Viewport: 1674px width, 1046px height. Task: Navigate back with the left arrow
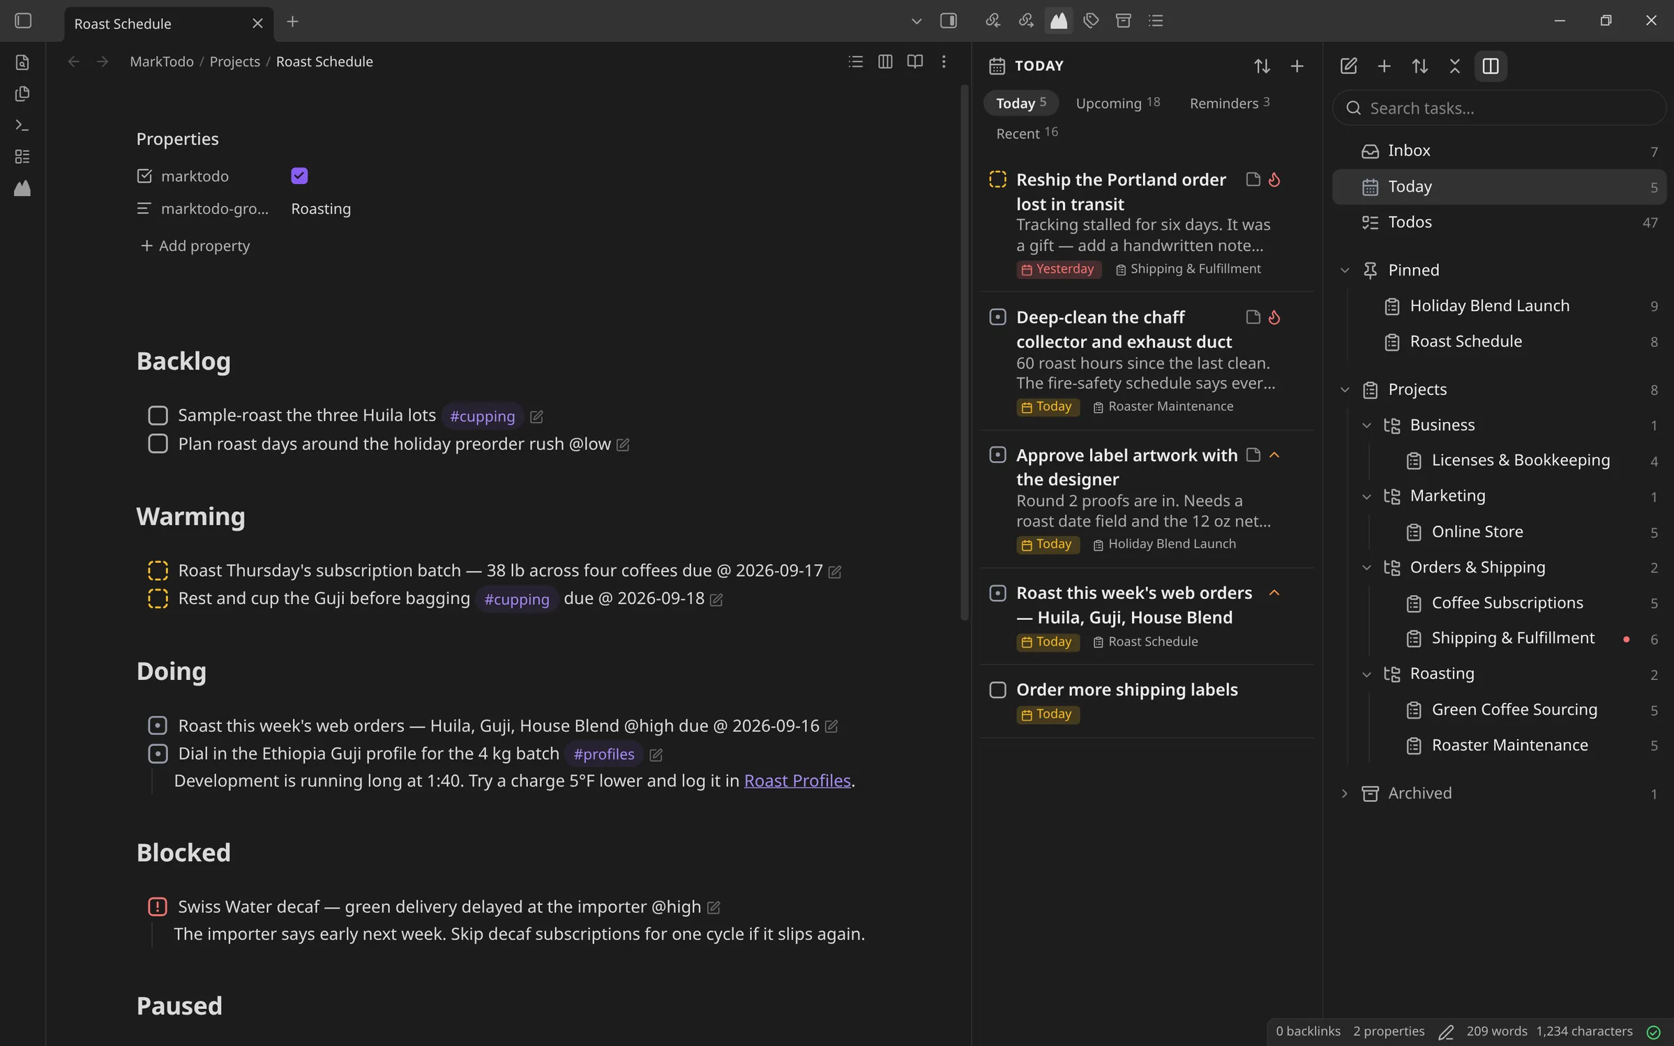(x=73, y=62)
